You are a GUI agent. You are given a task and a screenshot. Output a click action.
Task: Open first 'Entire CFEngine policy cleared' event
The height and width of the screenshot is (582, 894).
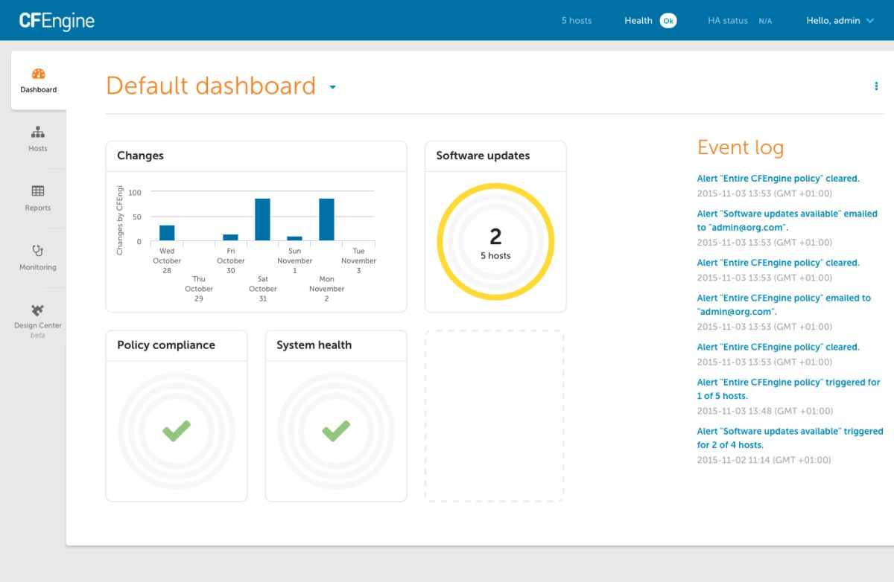click(778, 179)
